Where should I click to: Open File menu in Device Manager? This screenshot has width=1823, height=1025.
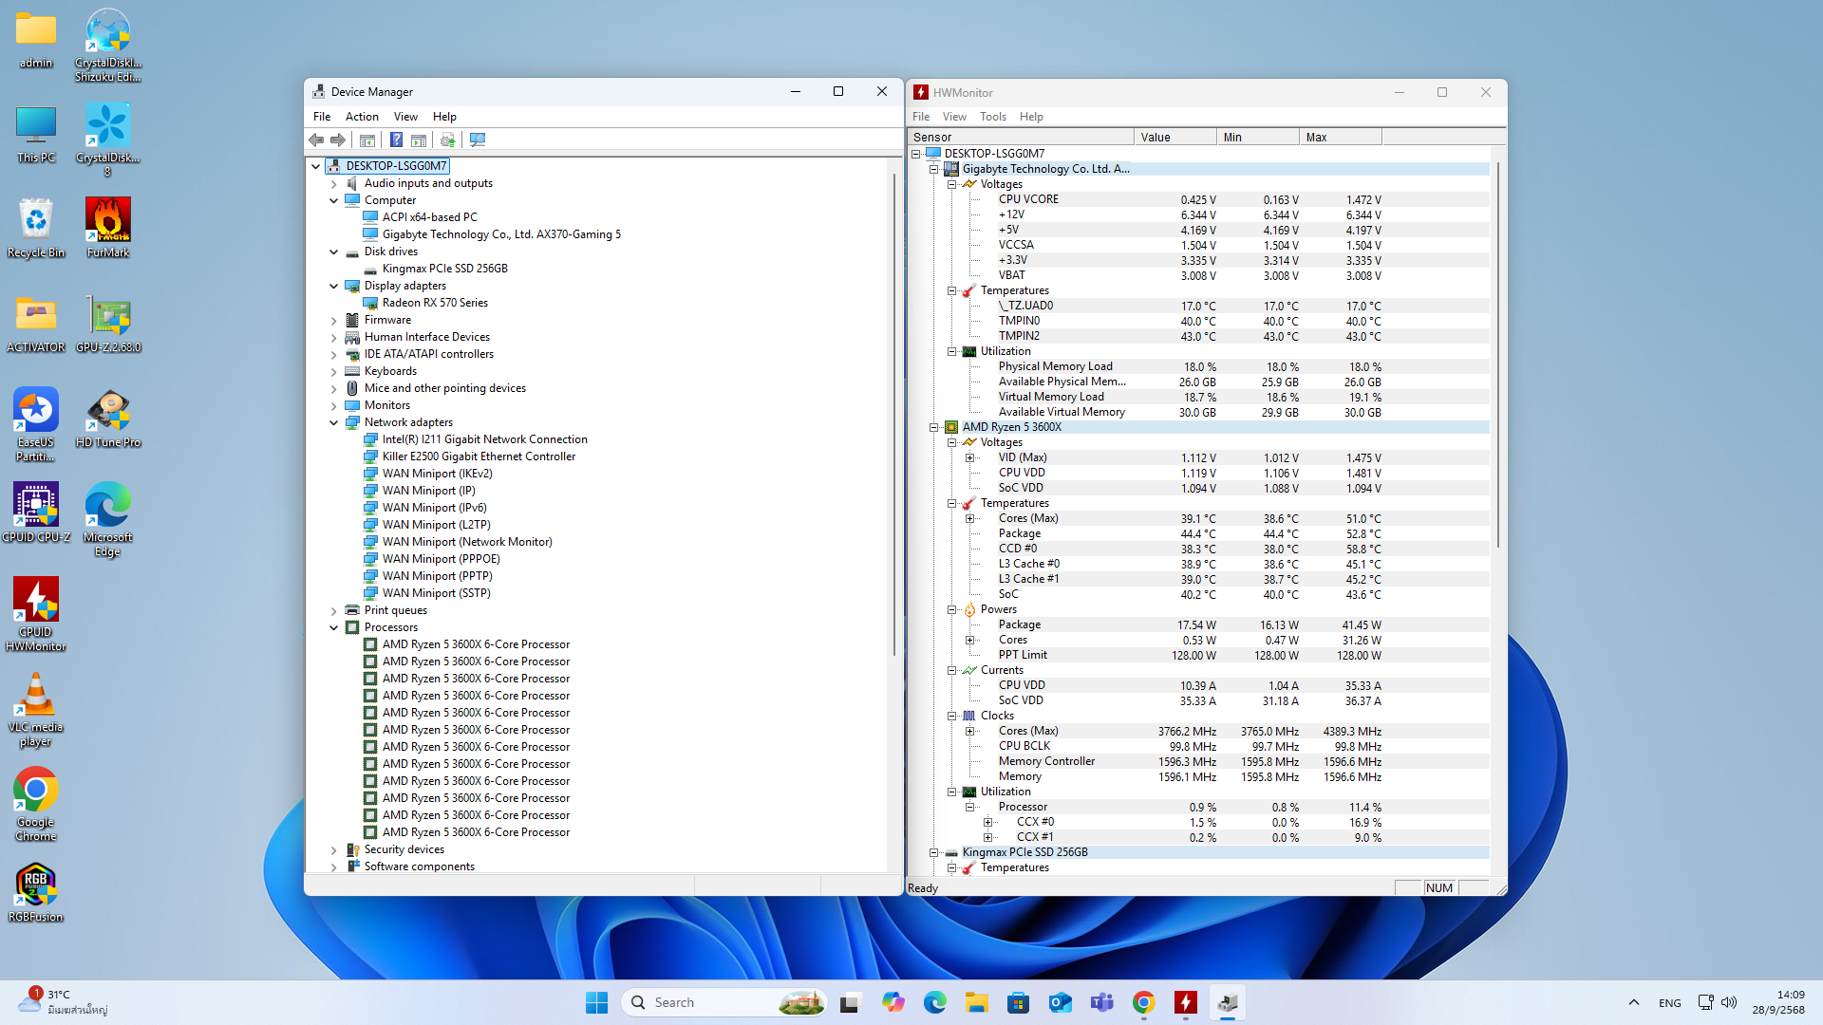[322, 117]
